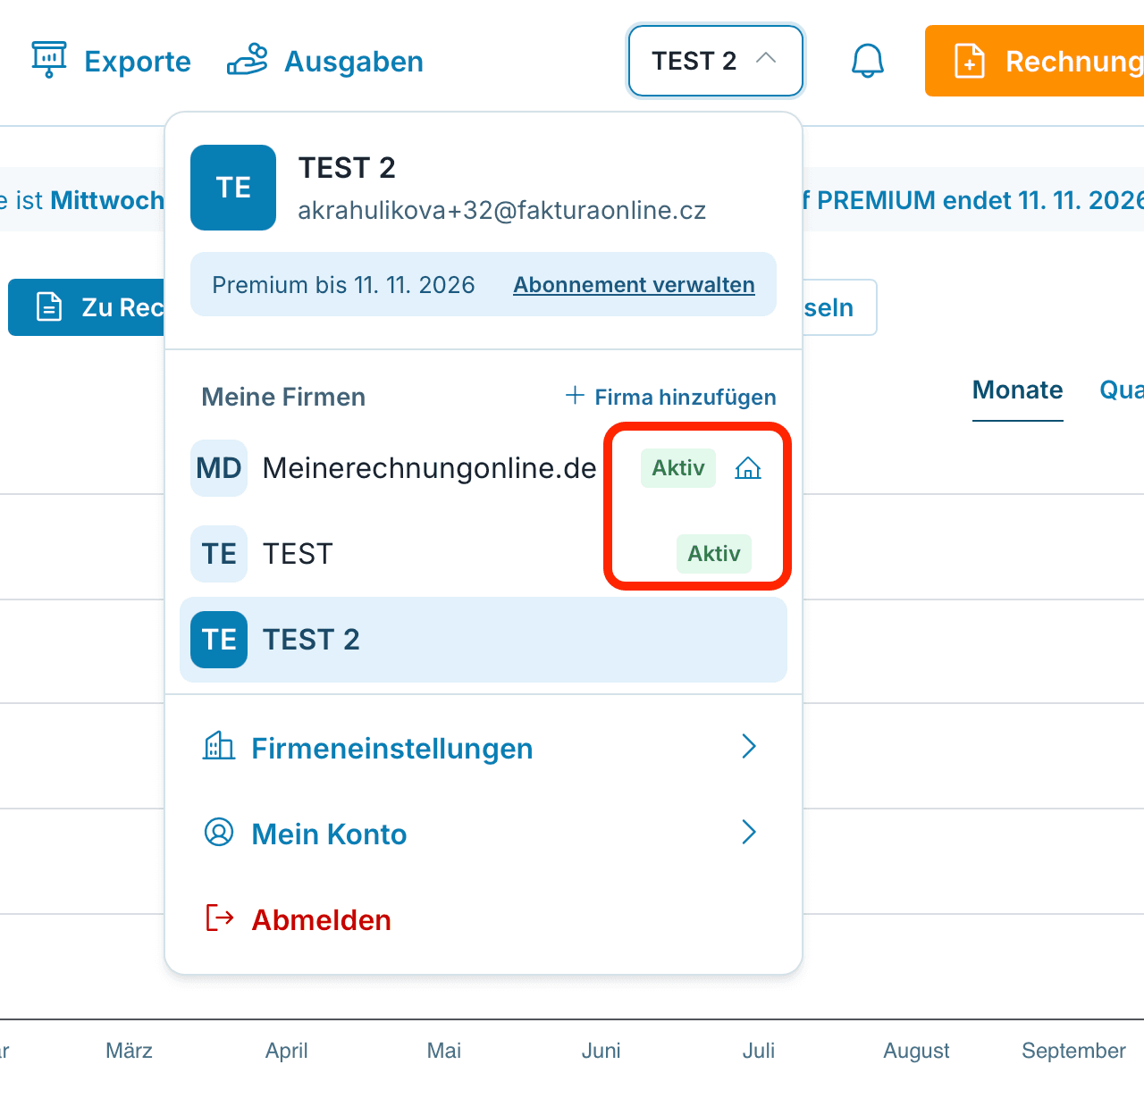Click the email akrahulikova+32@fakturaonline.cz
This screenshot has width=1144, height=1115.
(502, 210)
